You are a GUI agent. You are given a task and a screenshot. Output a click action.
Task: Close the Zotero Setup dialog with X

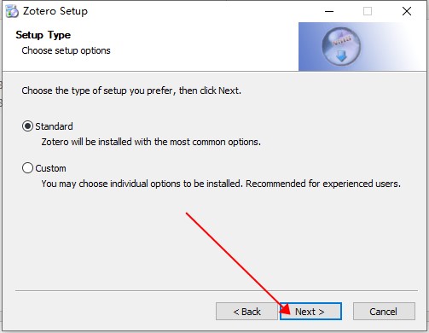(x=407, y=11)
